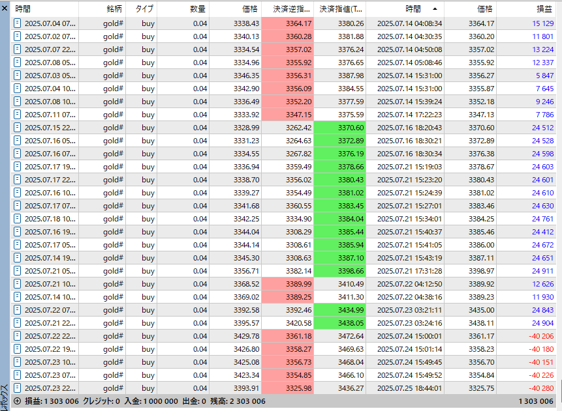Click order icon of row closed 04:30:35

pyautogui.click(x=17, y=36)
